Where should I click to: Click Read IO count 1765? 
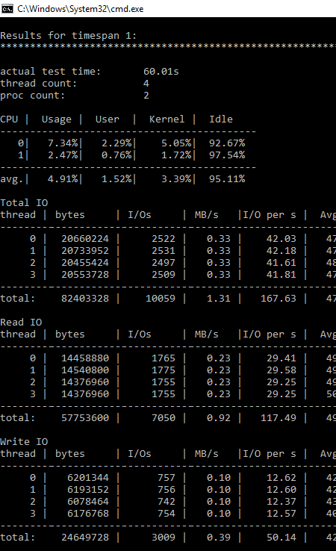pos(164,358)
